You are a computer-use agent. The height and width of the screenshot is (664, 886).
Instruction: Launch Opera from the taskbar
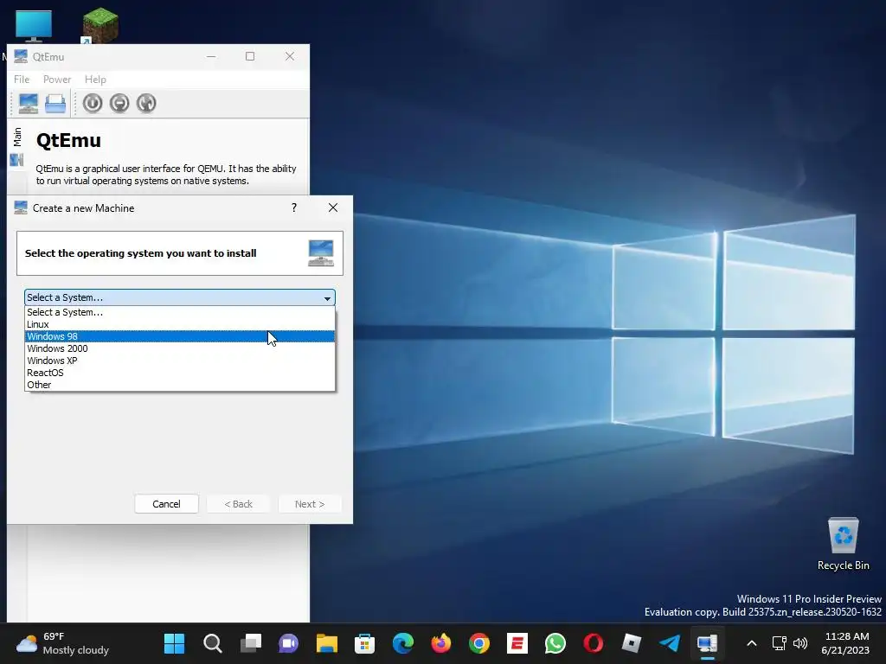point(594,643)
